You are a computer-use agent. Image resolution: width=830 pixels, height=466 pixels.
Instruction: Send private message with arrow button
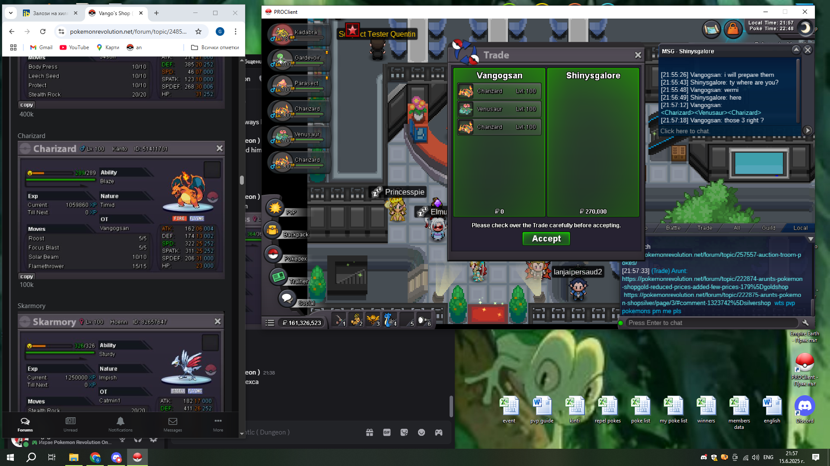click(x=807, y=130)
